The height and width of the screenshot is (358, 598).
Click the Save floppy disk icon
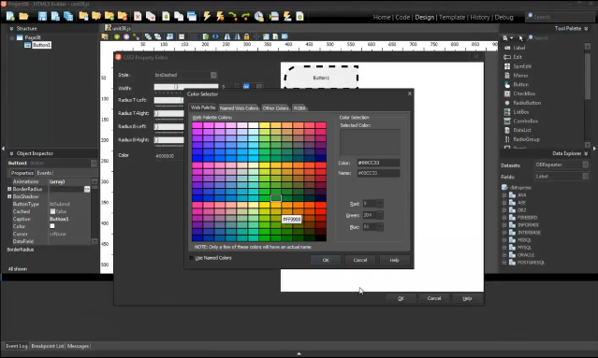coord(42,16)
